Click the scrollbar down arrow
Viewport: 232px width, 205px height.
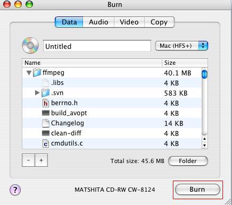204,146
